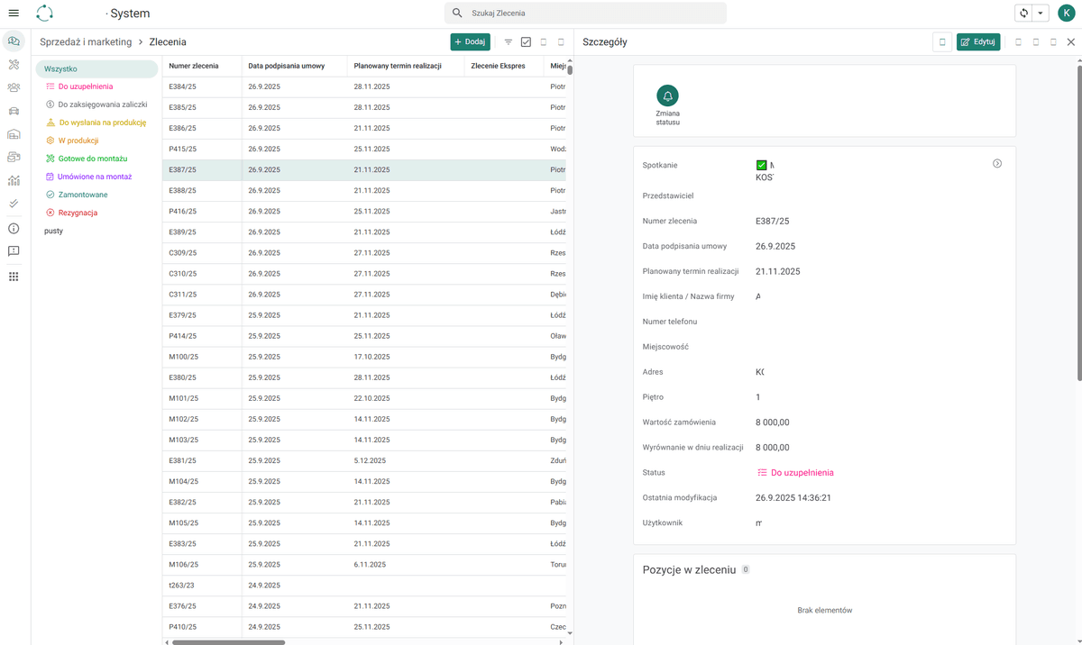
Task: Select the Do uzupełnienia status filter
Action: pos(86,86)
